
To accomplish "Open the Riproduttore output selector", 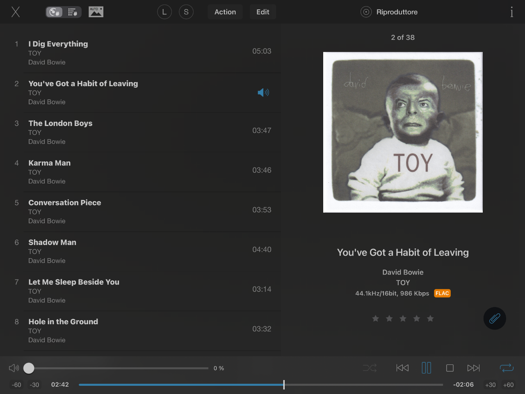I will pyautogui.click(x=389, y=12).
